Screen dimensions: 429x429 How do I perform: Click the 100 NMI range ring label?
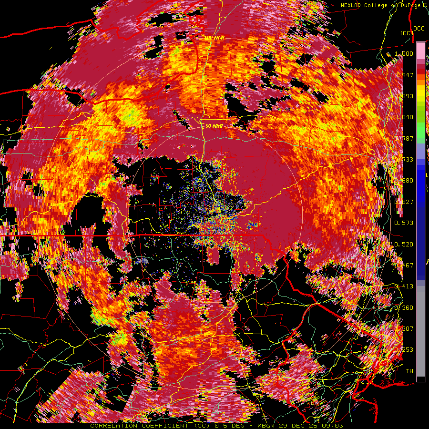(214, 38)
